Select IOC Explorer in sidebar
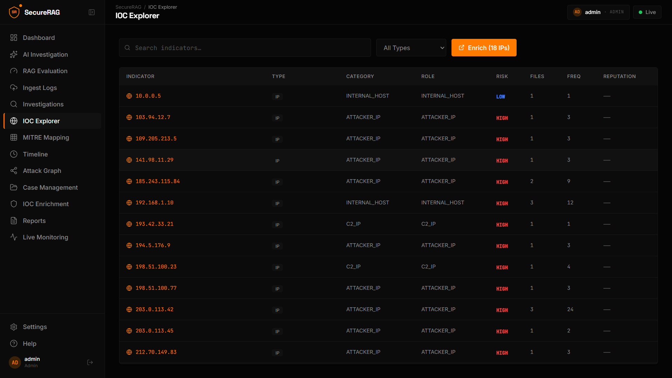 [52, 121]
